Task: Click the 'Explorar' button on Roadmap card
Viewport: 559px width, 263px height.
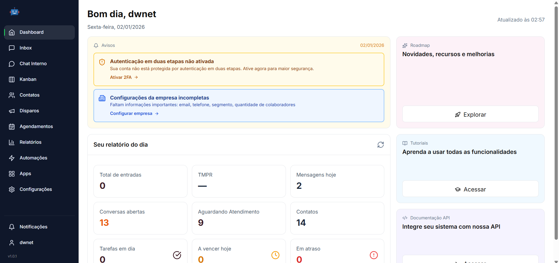Action: pyautogui.click(x=470, y=114)
